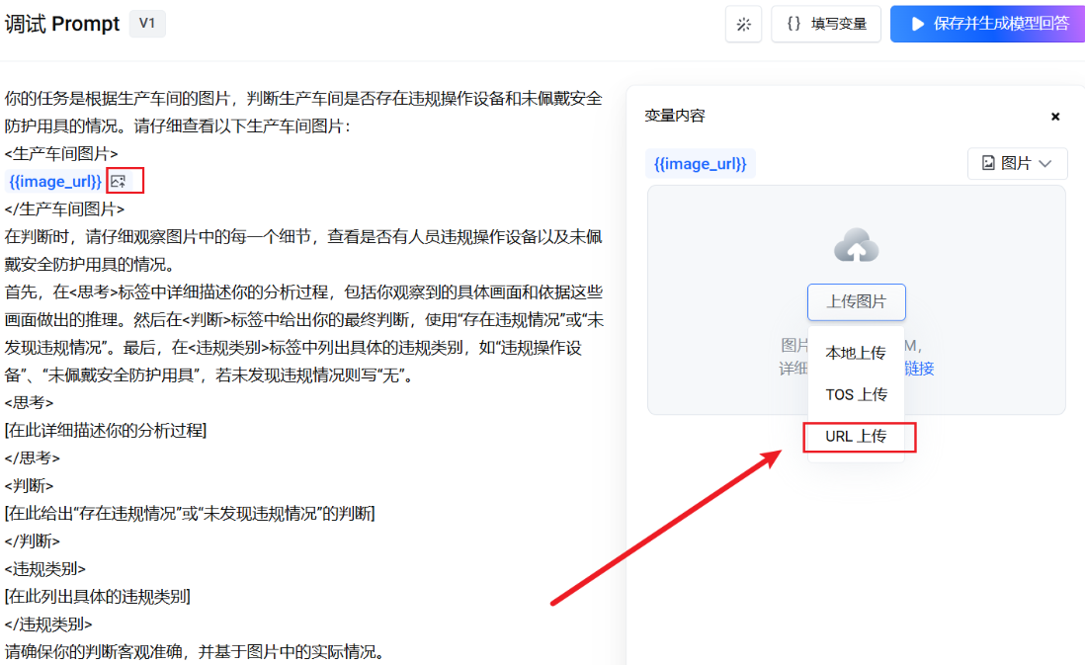Viewport: 1085px width, 665px height.
Task: Open the 图片 type dropdown
Action: [x=1017, y=163]
